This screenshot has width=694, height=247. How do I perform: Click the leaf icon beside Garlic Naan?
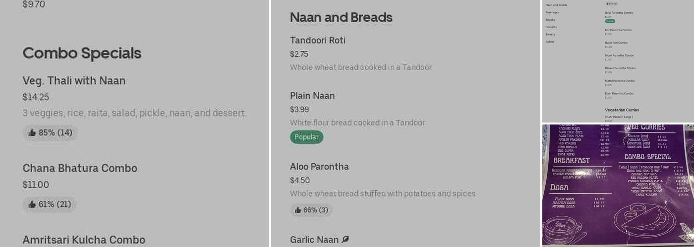346,240
